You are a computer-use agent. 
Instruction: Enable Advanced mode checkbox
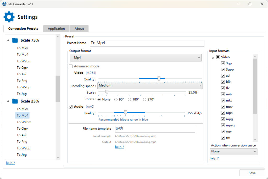click(x=71, y=66)
